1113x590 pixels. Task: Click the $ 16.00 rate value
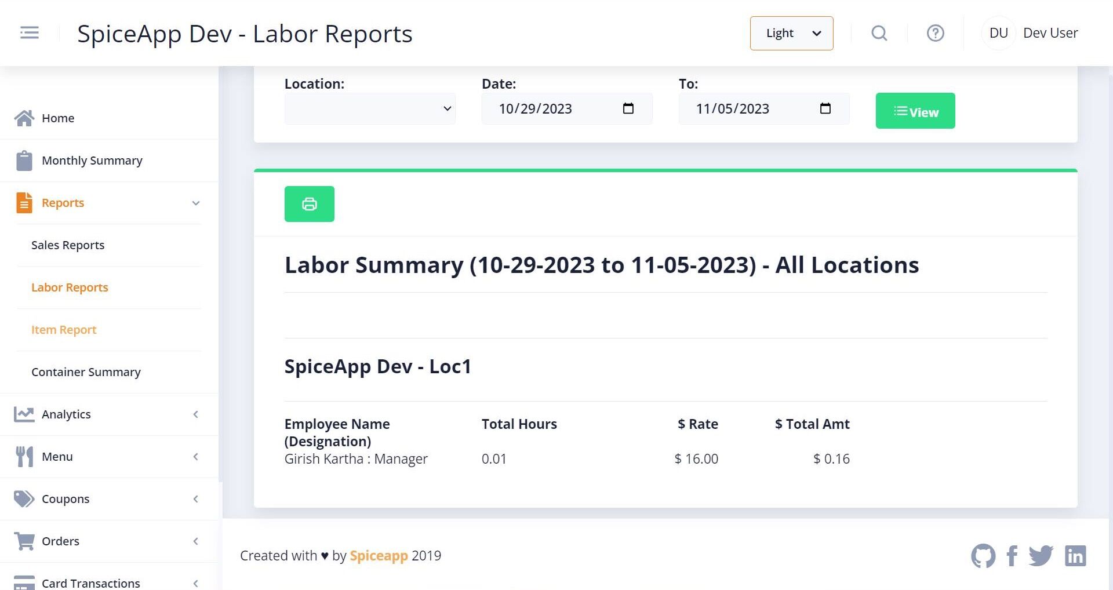(696, 459)
